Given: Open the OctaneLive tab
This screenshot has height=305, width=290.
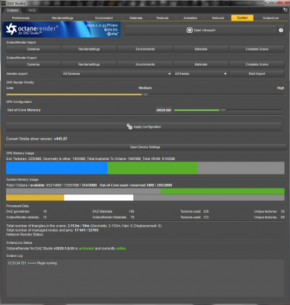Looking at the screenshot, I should (270, 18).
